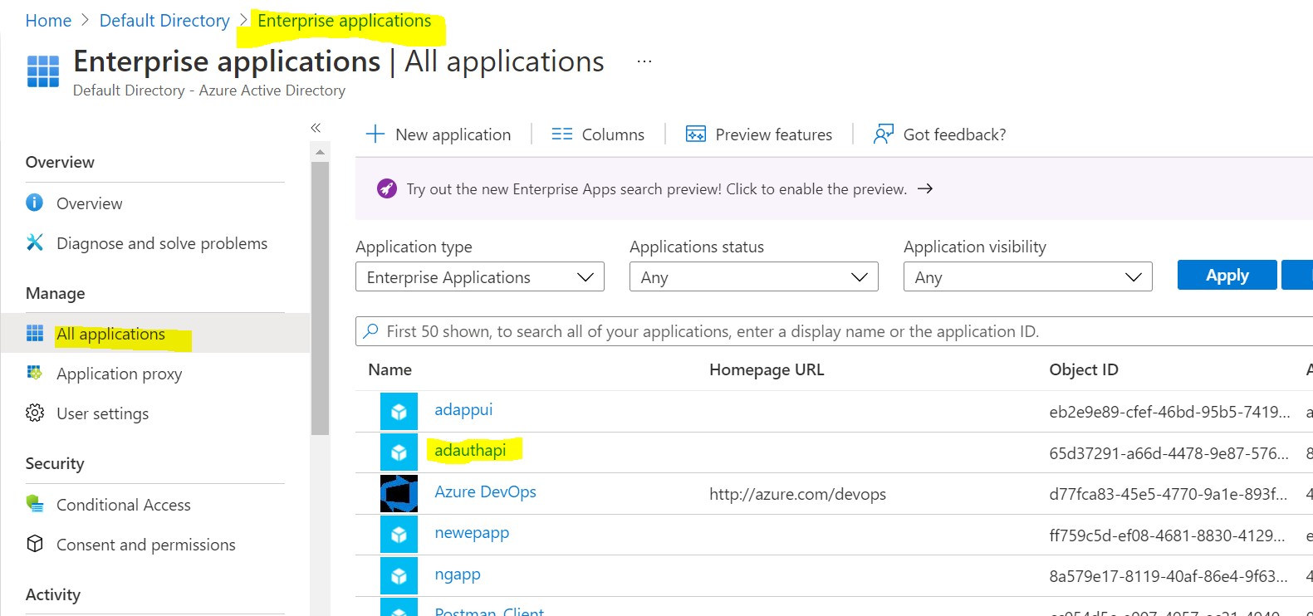The width and height of the screenshot is (1313, 616).
Task: Open the Application visibility dropdown
Action: click(1028, 277)
